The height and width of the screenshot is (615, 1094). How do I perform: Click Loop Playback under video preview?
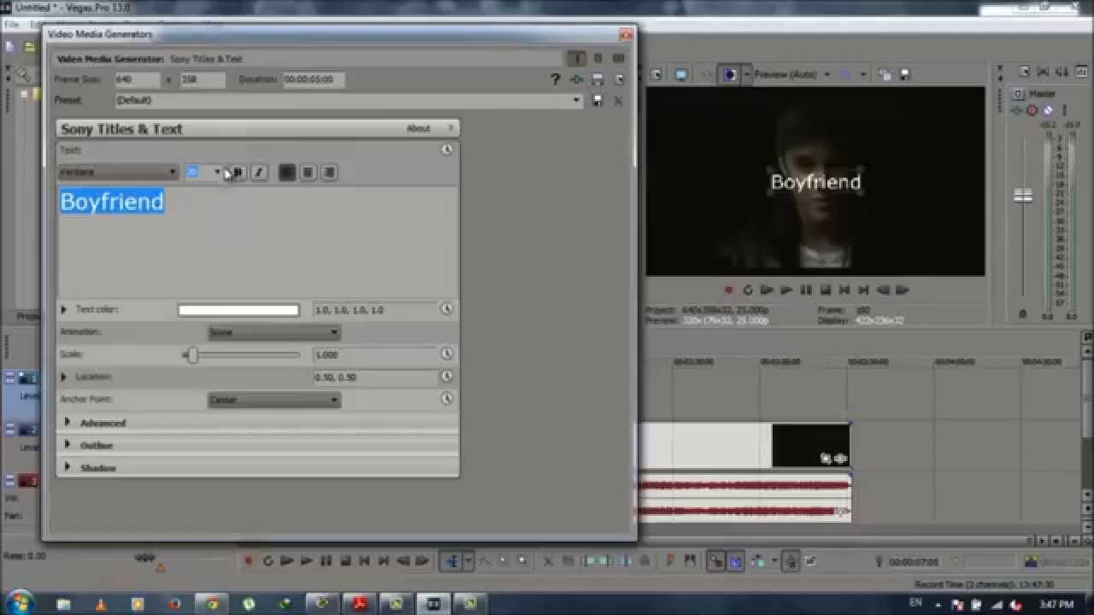pyautogui.click(x=748, y=290)
